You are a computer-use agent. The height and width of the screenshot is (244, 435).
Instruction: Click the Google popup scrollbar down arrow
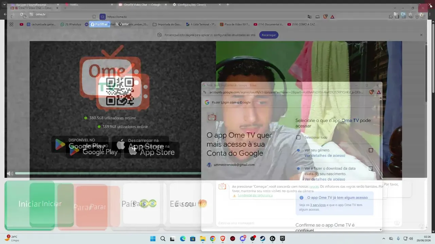[381, 229]
